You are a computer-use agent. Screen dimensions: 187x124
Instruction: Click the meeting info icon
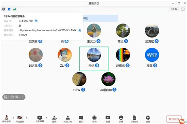(4, 9)
